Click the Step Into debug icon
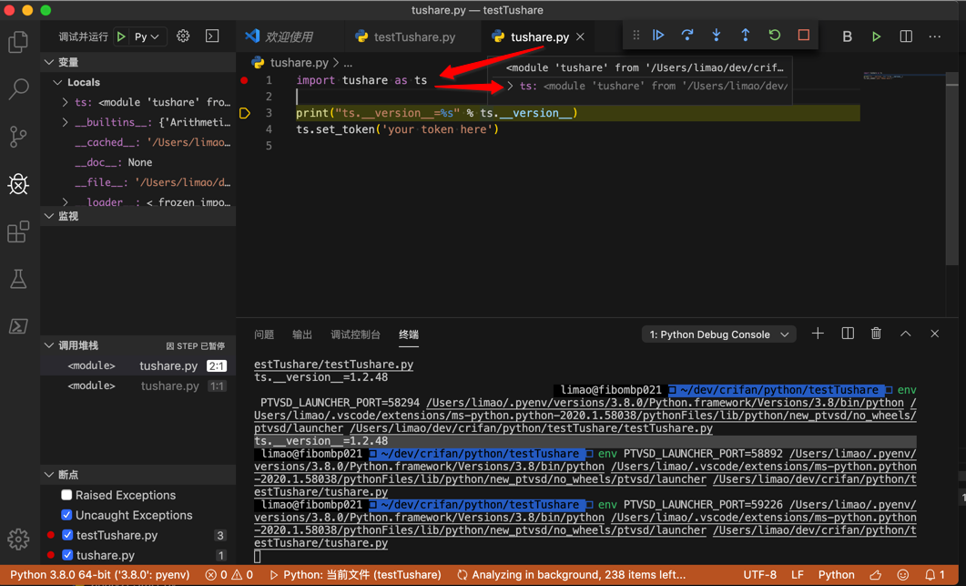This screenshot has width=966, height=586. coord(717,36)
